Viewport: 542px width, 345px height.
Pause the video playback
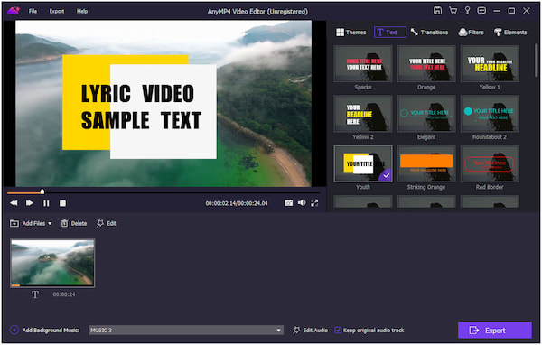coord(46,203)
